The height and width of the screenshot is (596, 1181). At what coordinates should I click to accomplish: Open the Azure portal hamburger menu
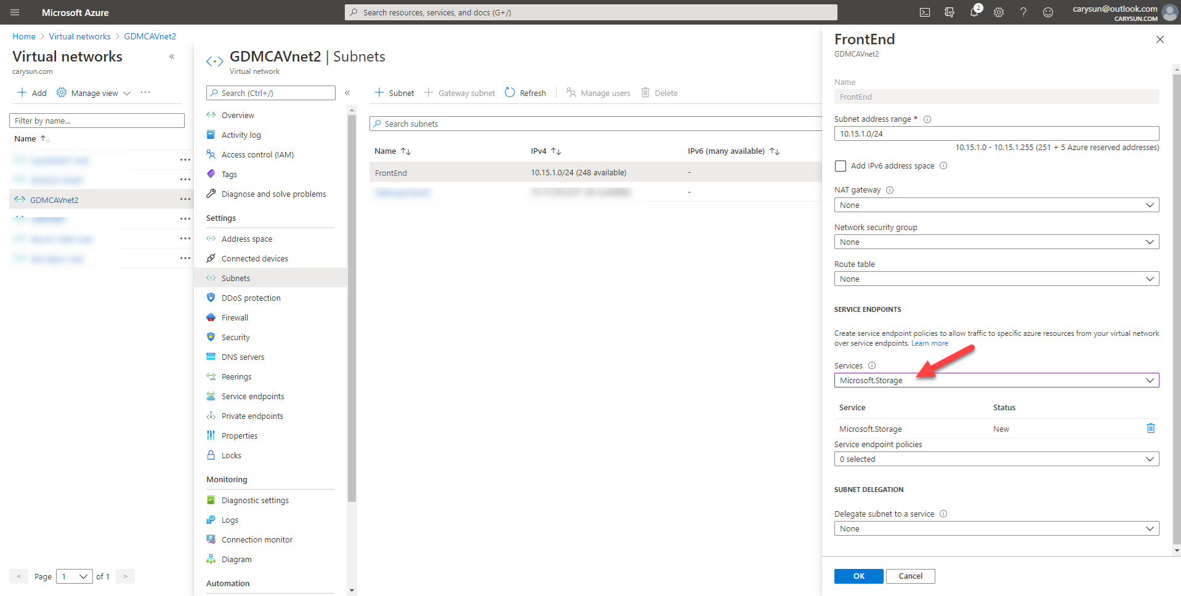point(15,12)
